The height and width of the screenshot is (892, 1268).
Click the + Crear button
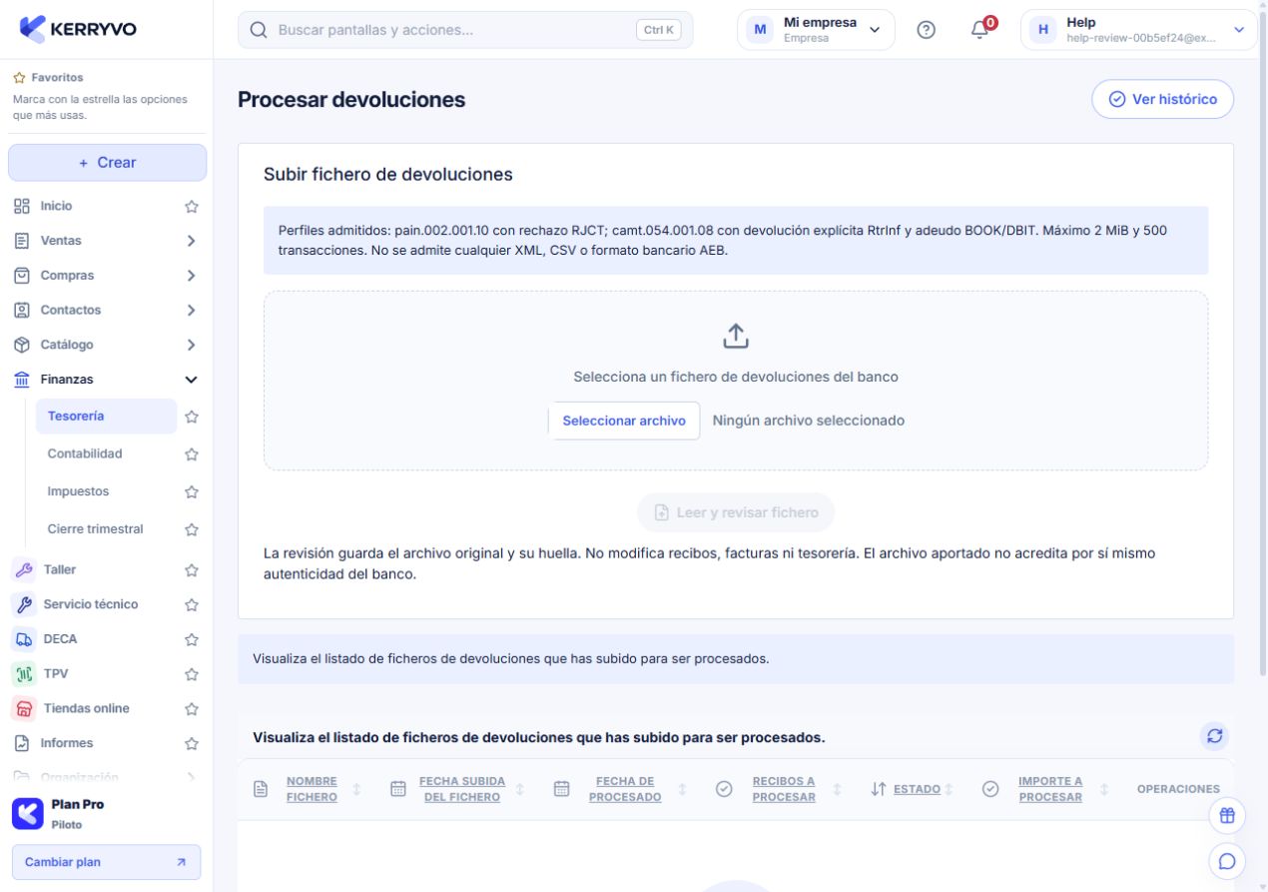pyautogui.click(x=107, y=163)
